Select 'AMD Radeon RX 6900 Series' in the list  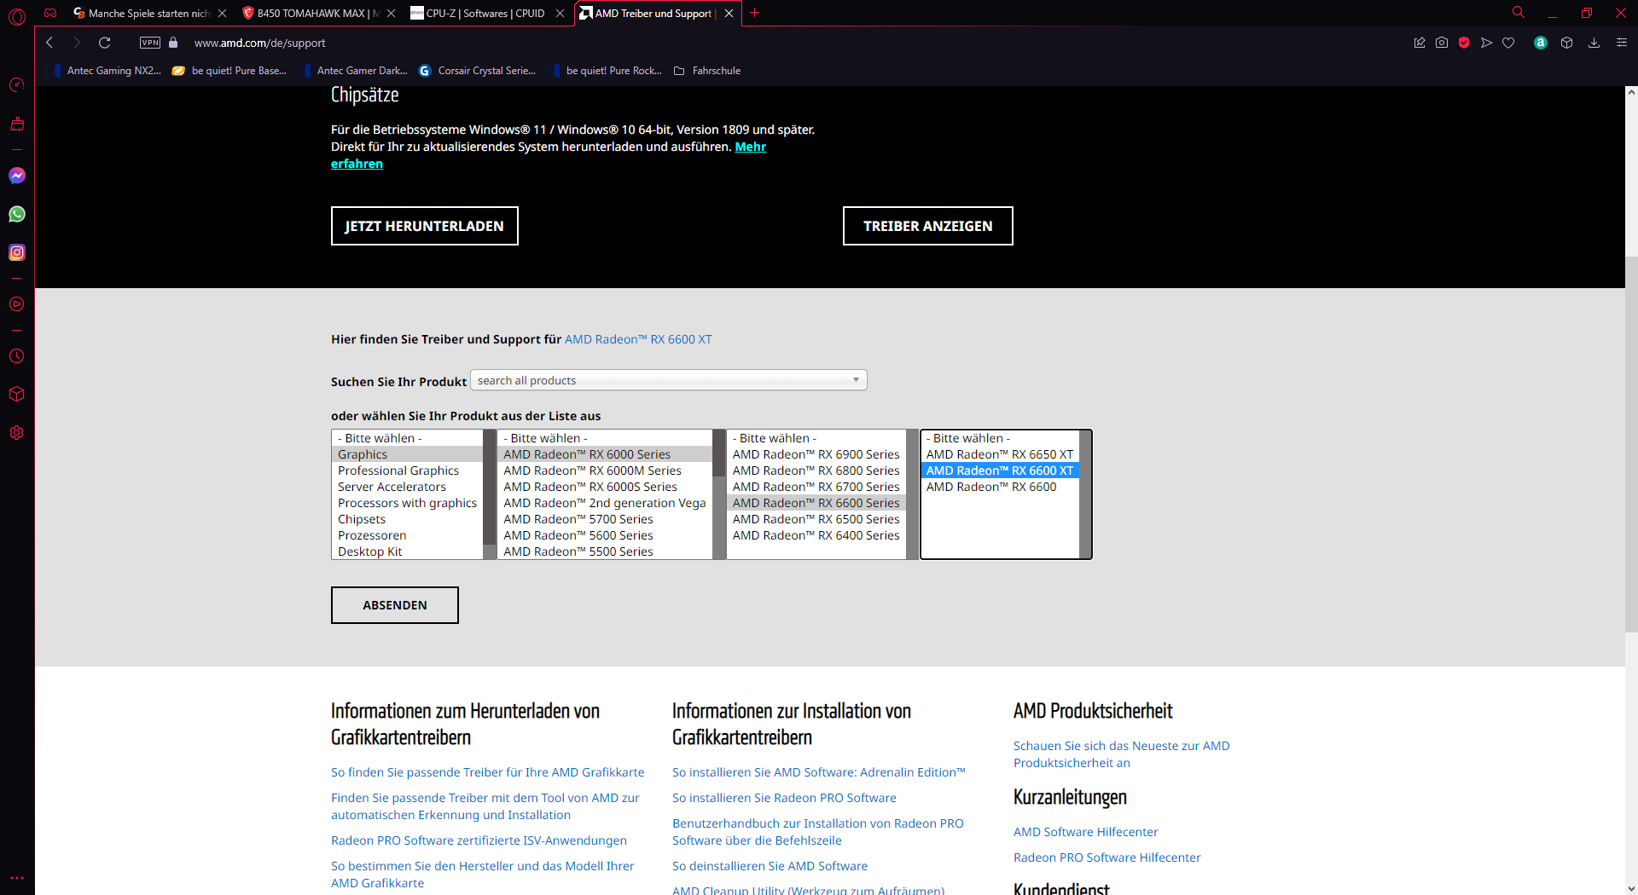[816, 454]
